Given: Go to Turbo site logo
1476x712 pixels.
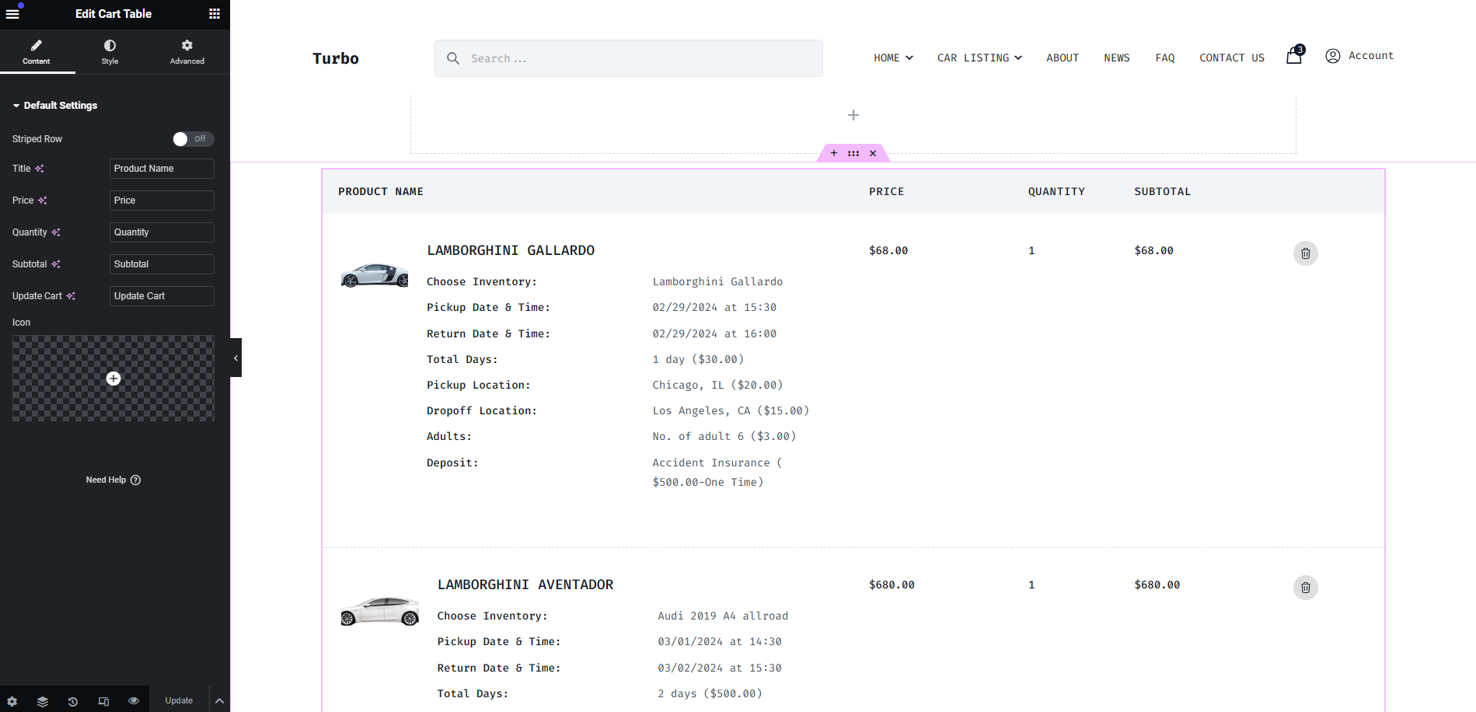Looking at the screenshot, I should (336, 58).
